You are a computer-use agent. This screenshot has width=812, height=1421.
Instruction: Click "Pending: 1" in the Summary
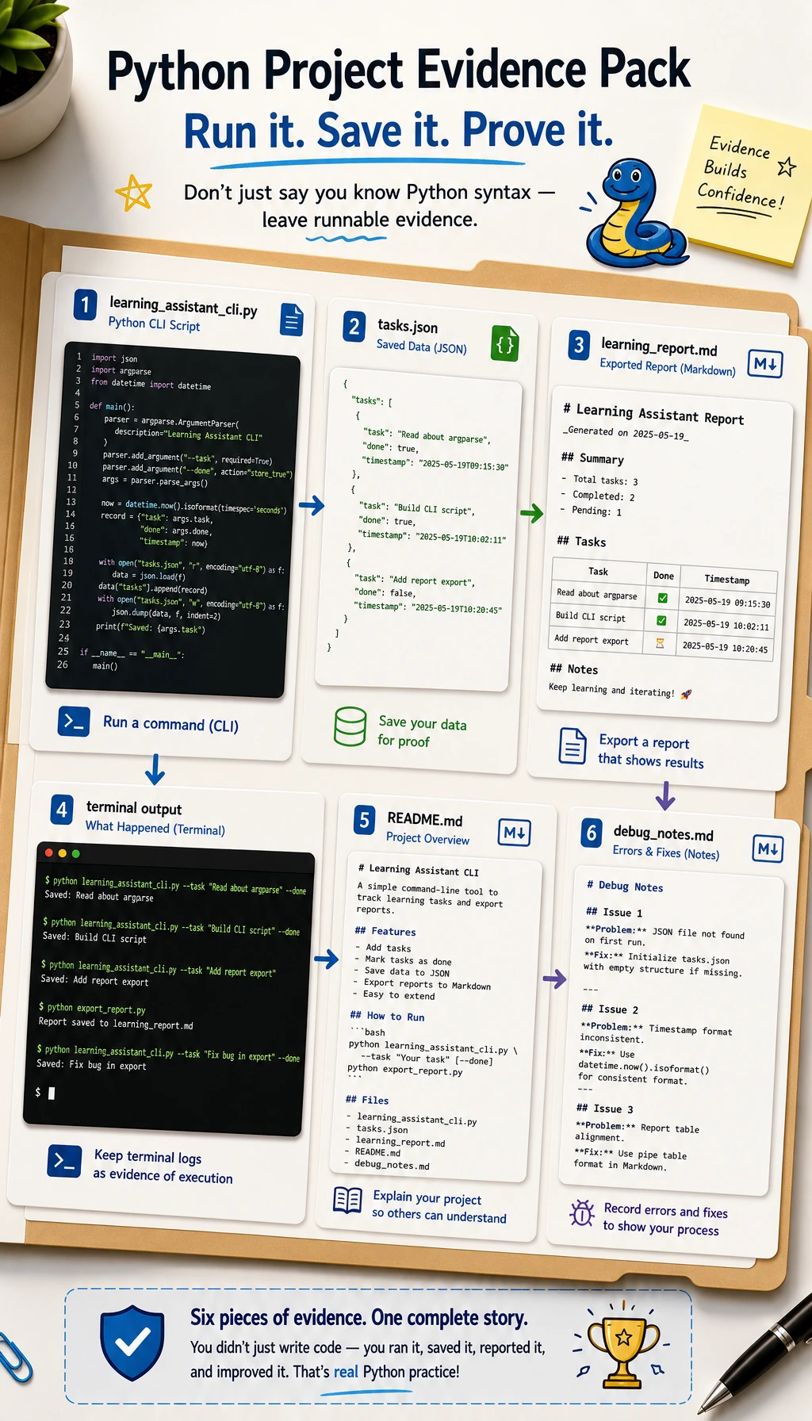(596, 511)
